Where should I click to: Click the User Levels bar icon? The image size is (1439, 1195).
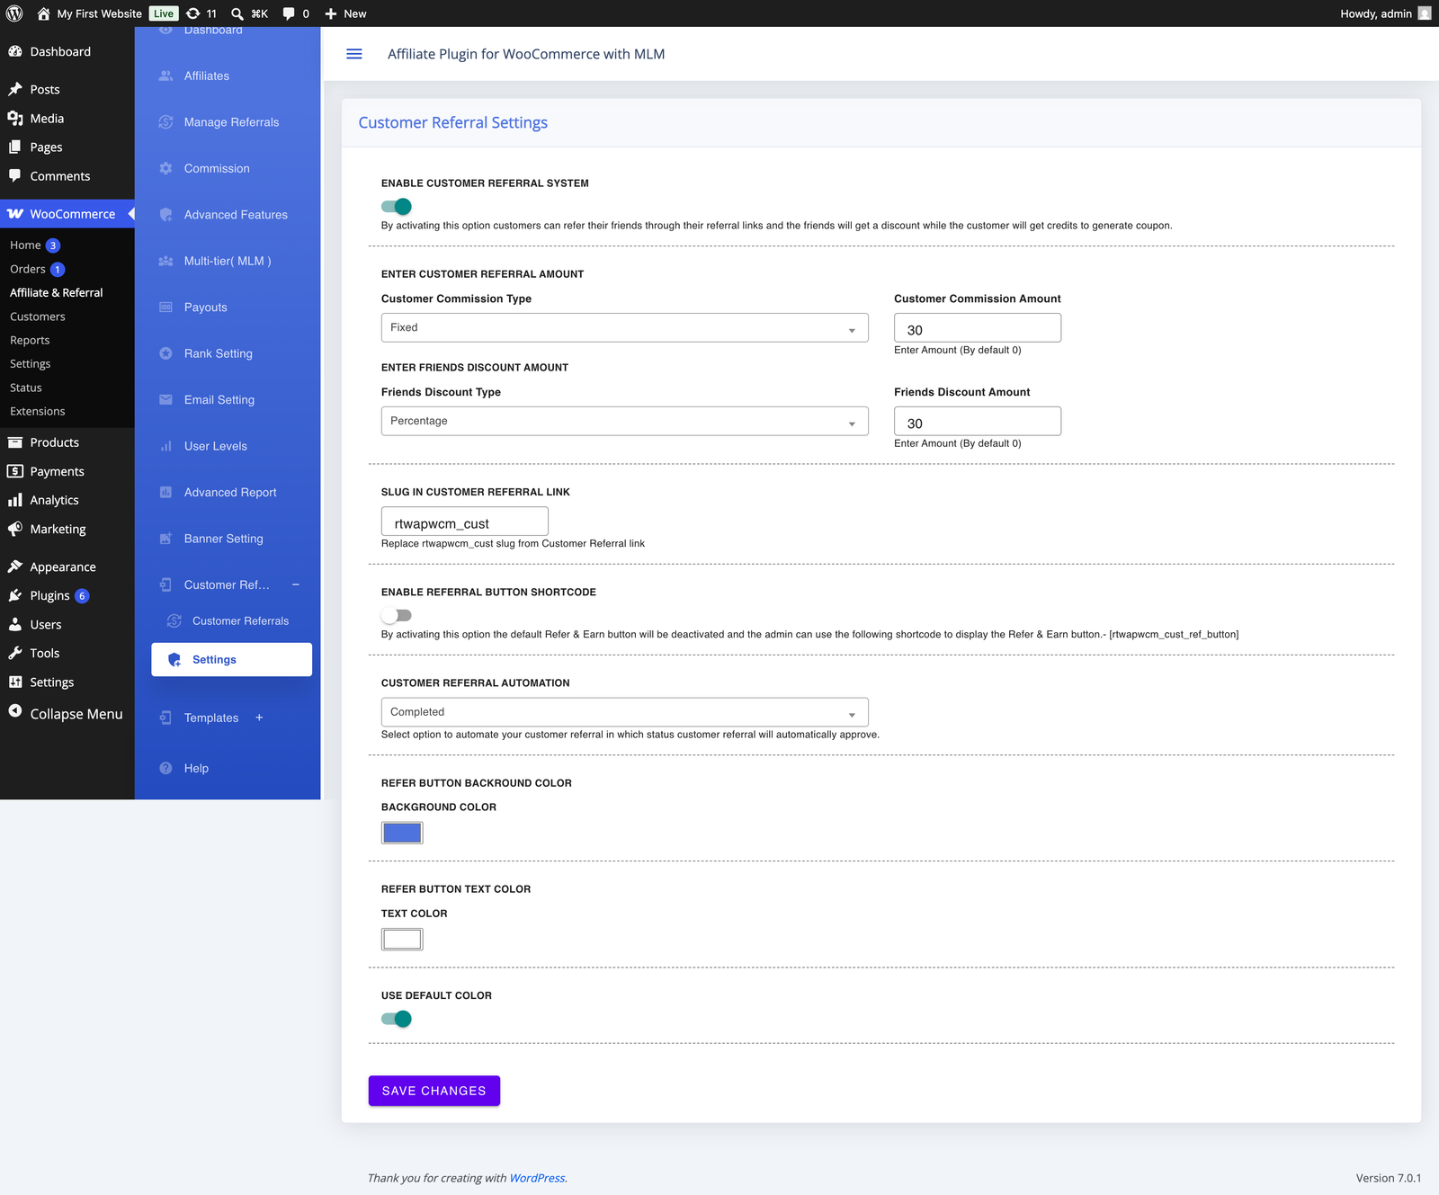pyautogui.click(x=165, y=446)
